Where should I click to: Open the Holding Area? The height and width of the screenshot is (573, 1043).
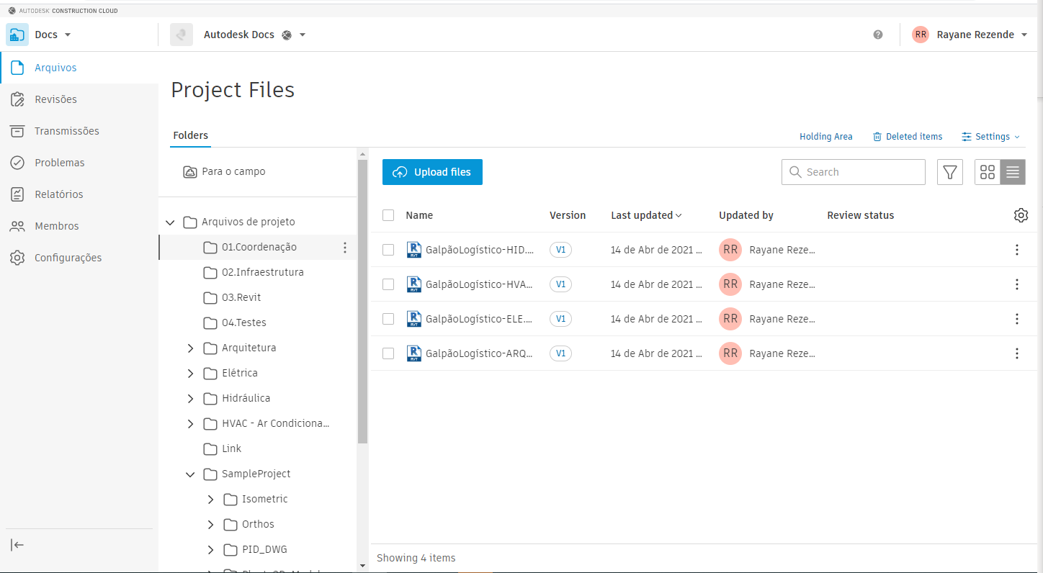(825, 136)
